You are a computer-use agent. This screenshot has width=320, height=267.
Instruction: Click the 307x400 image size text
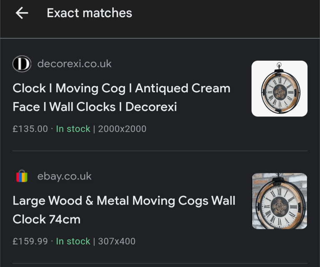coord(117,241)
